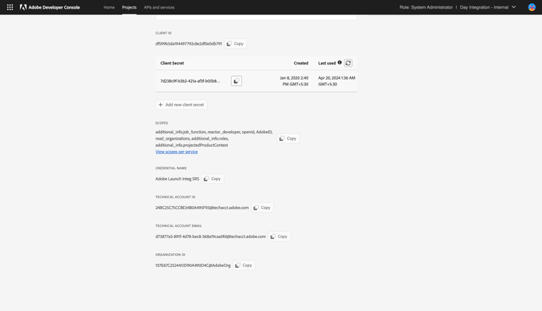Add new client secret

pyautogui.click(x=181, y=104)
